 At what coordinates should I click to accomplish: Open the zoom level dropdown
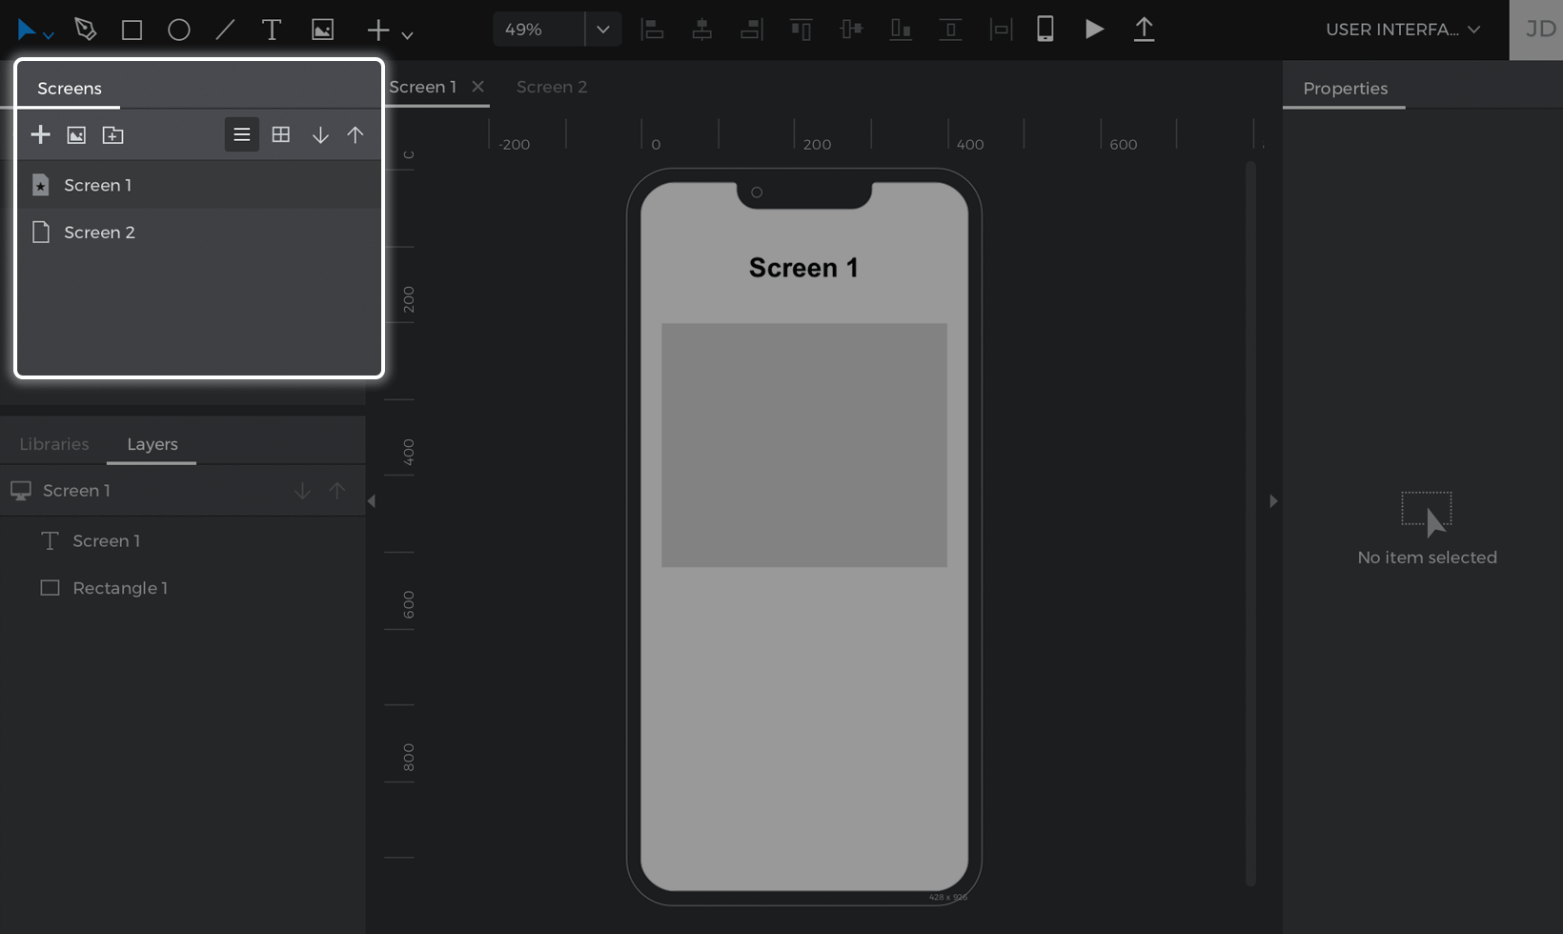tap(603, 30)
